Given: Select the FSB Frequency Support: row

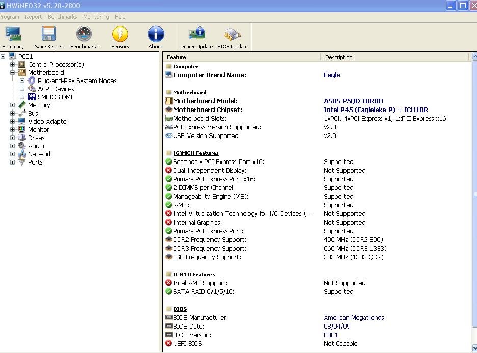Looking at the screenshot, I should pos(317,257).
